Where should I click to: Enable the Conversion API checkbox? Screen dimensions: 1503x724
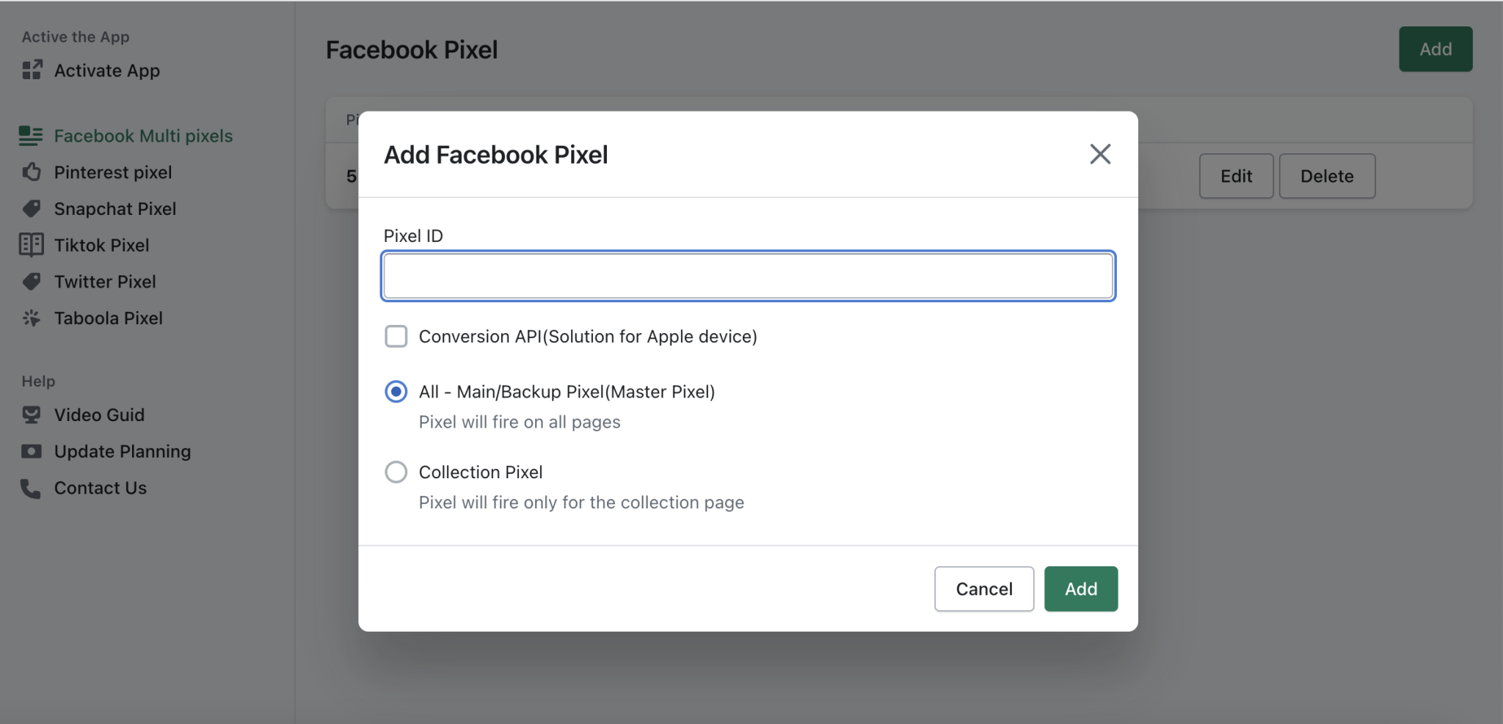tap(396, 336)
